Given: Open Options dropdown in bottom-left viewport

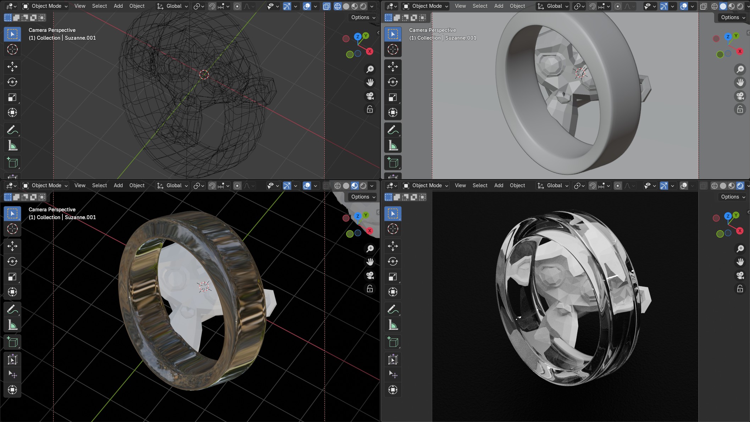Looking at the screenshot, I should point(363,197).
